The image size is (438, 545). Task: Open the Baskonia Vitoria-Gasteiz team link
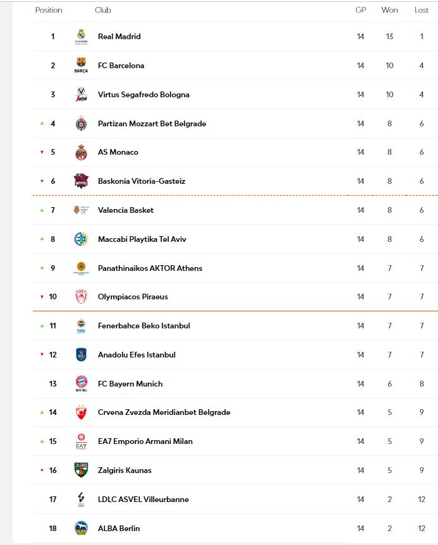click(142, 181)
